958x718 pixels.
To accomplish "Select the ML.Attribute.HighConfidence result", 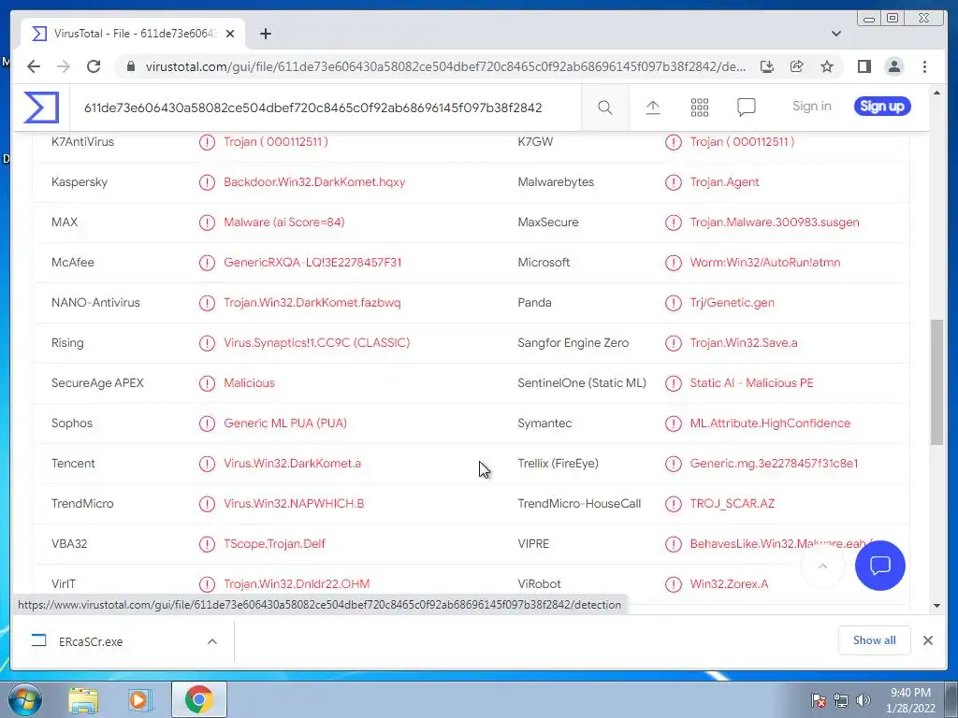I will pos(770,424).
